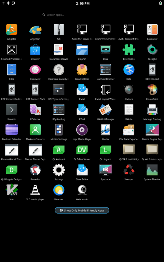Launch the KMines game
The width and height of the screenshot is (164, 262).
129,90
